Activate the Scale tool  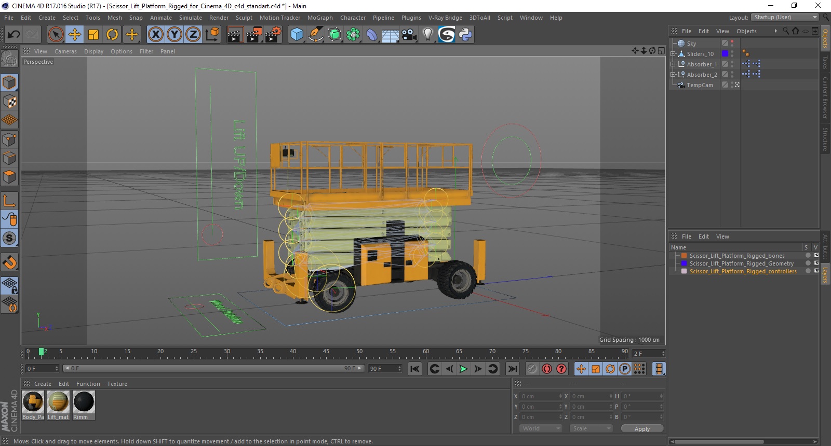pos(93,35)
